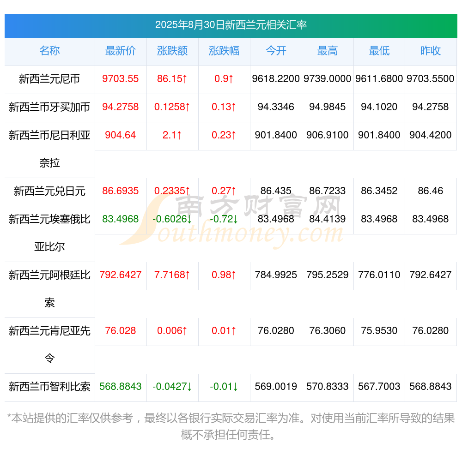Click the low value 94.1020

[379, 107]
